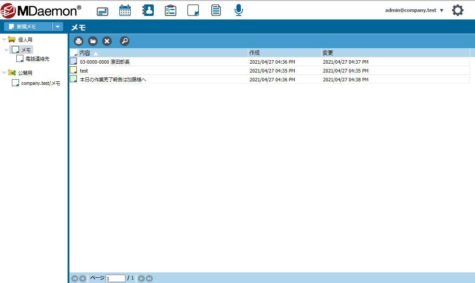The height and width of the screenshot is (283, 475).
Task: Click the Voice recorder microphone icon
Action: [239, 11]
